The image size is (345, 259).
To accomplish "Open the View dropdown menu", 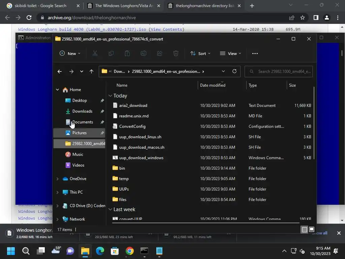I will (x=230, y=53).
